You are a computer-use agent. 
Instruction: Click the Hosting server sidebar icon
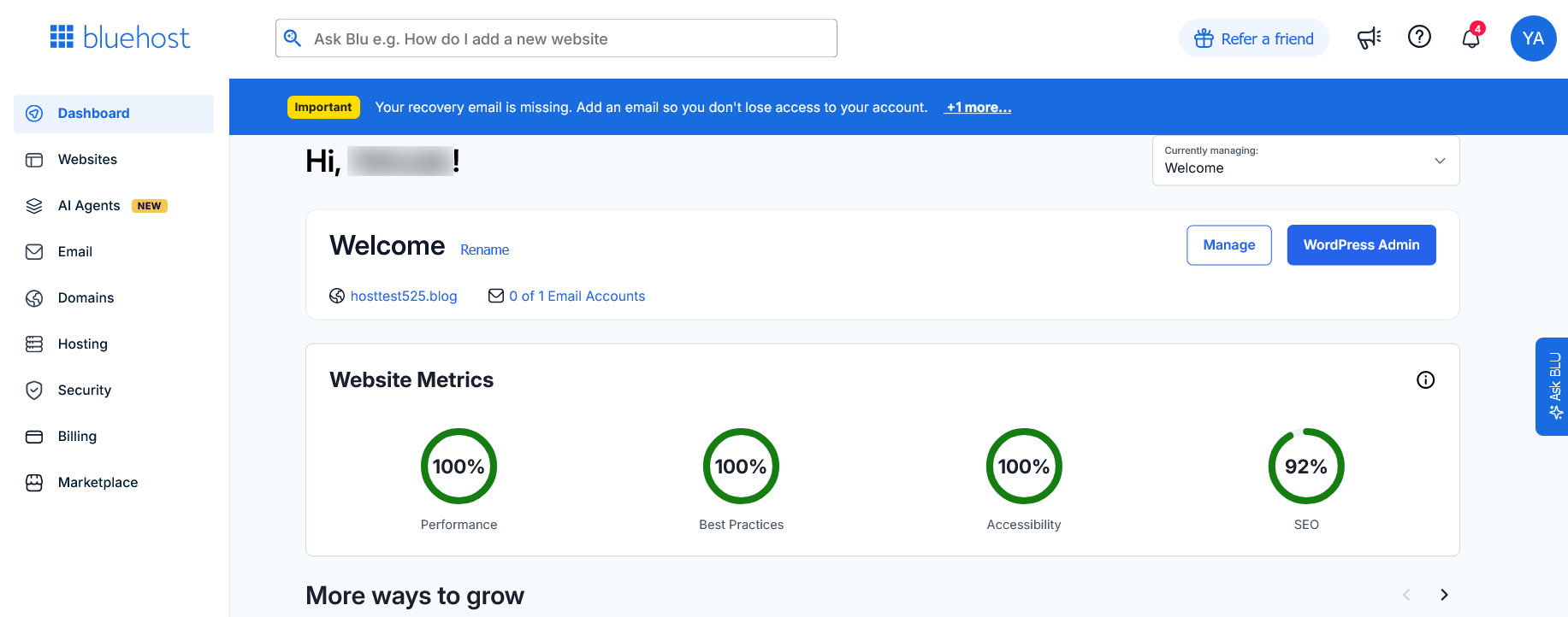click(34, 344)
